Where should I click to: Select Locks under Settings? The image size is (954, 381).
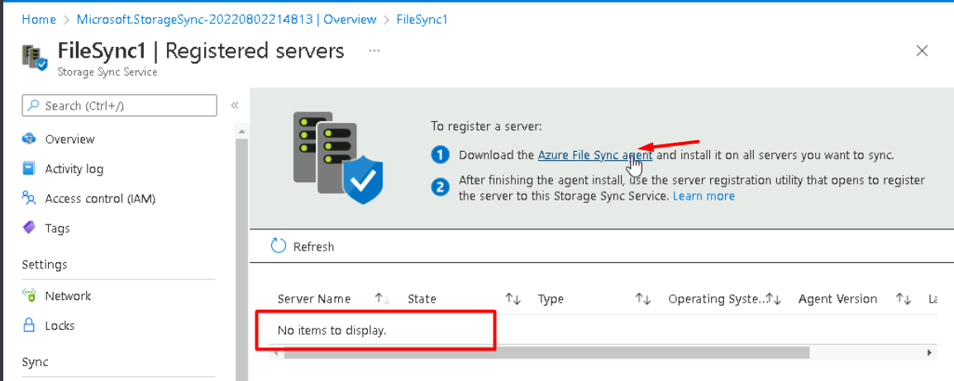(60, 326)
